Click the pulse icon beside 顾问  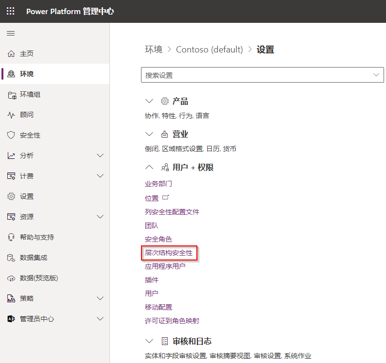pos(11,115)
